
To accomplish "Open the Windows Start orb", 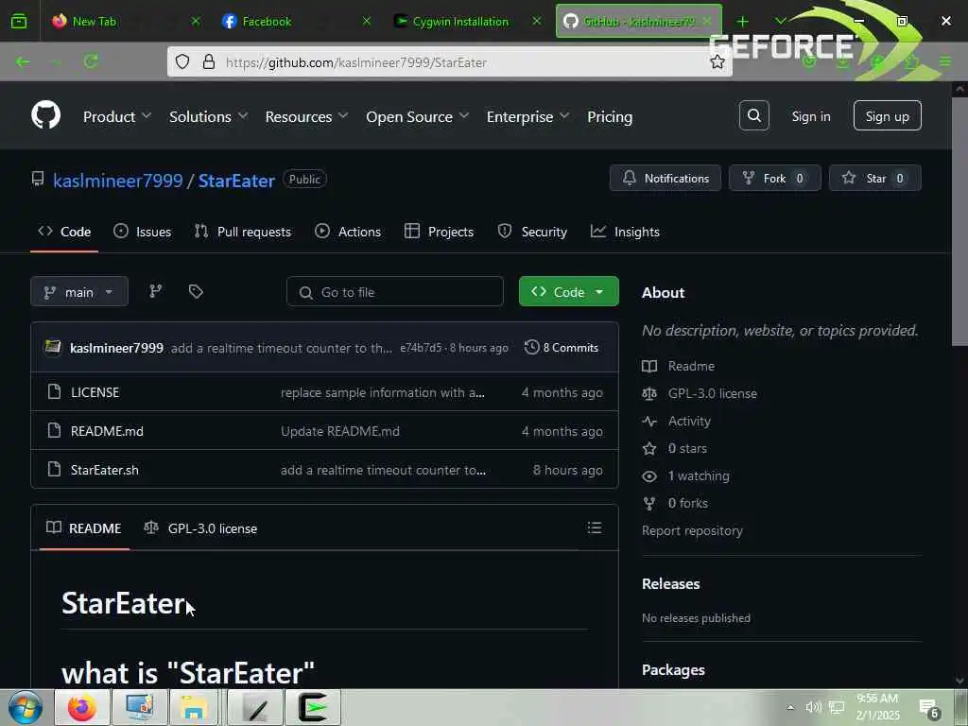I will [26, 707].
